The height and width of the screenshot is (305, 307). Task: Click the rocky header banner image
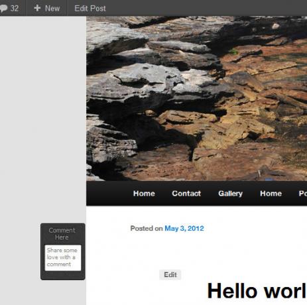(x=196, y=98)
